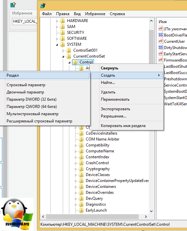Select Параметр DWORD (32 бита)
187x231 pixels.
[45, 99]
